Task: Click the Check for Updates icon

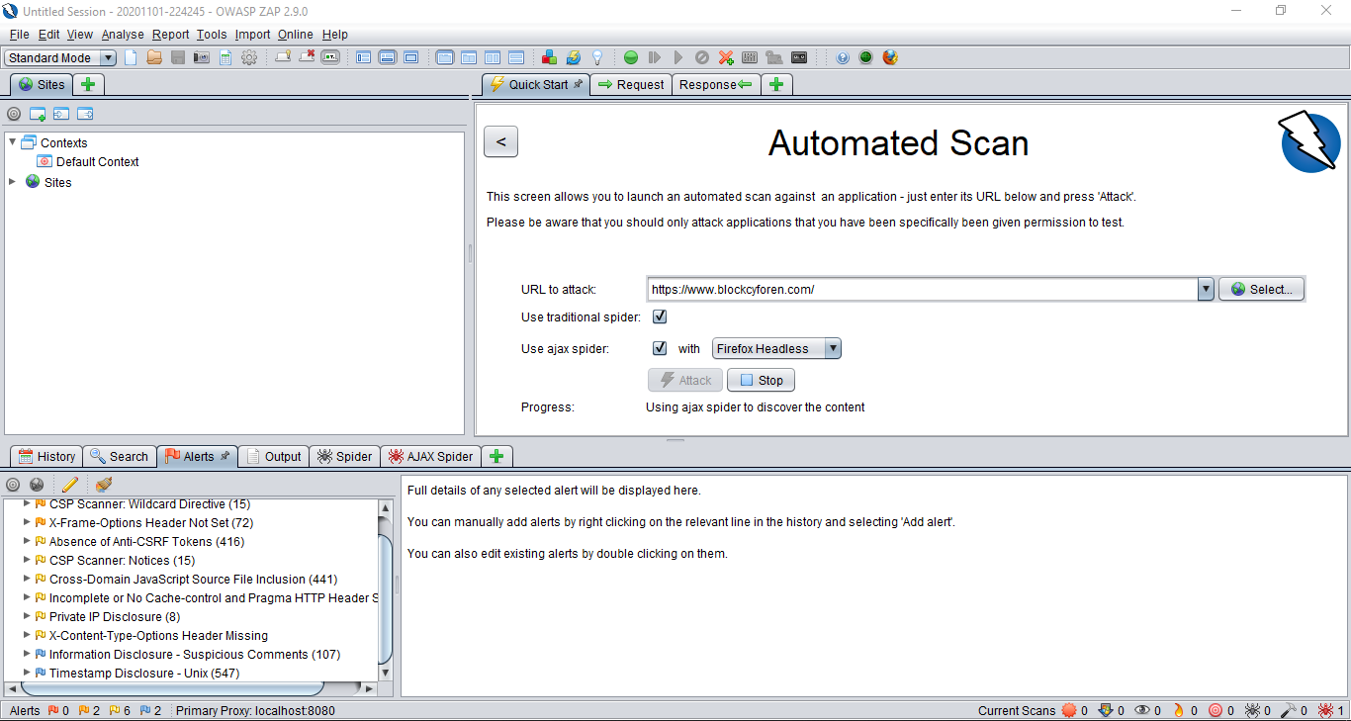Action: click(573, 57)
